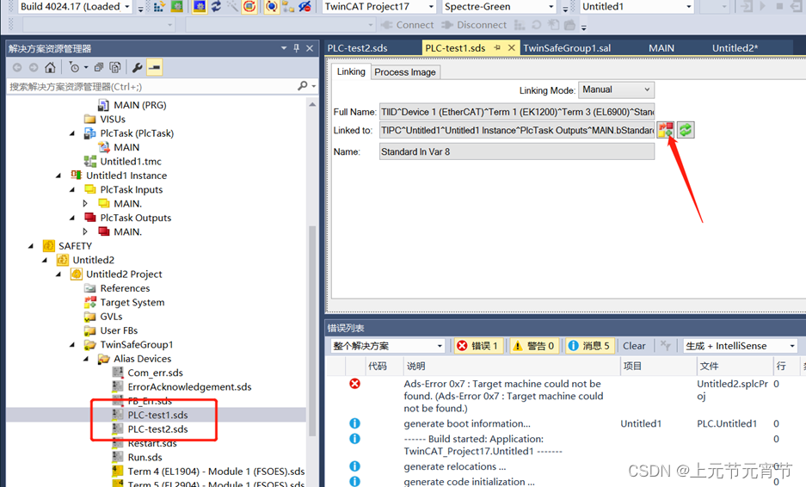Click the Show Online Data icon

pyautogui.click(x=272, y=7)
